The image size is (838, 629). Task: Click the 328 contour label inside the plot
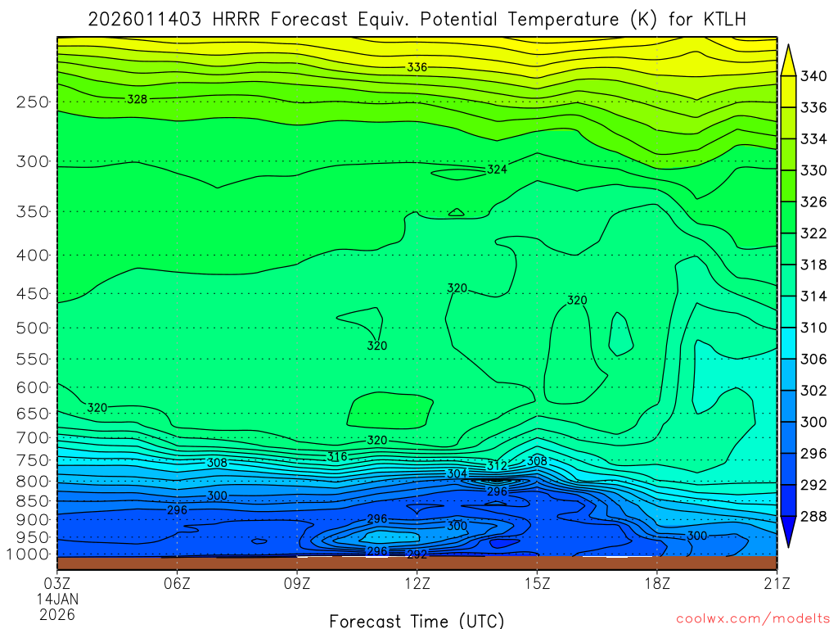pos(137,99)
